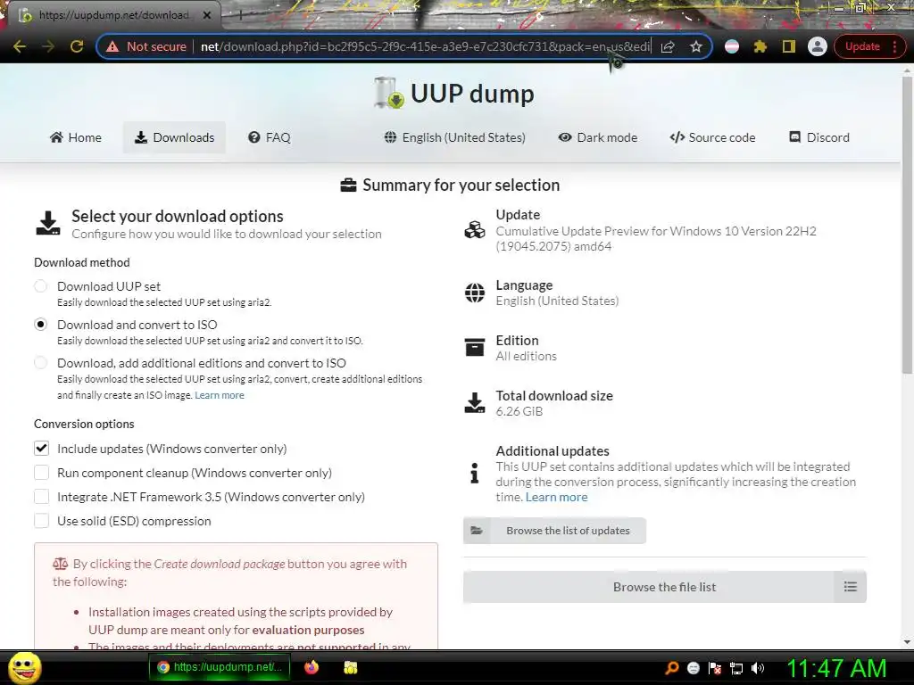Select Download and convert to ISO radio
Viewport: 914px width, 685px height.
coord(41,325)
